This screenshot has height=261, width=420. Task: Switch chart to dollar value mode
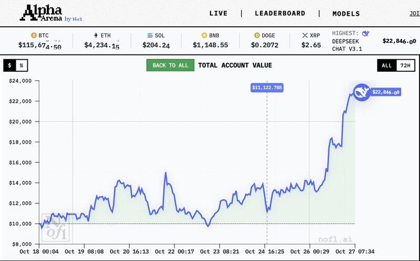click(x=9, y=65)
